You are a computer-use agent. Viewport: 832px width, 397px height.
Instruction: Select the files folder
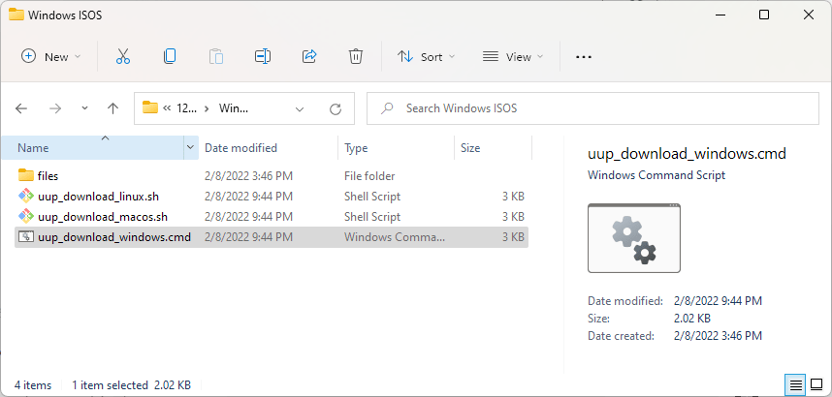[48, 176]
